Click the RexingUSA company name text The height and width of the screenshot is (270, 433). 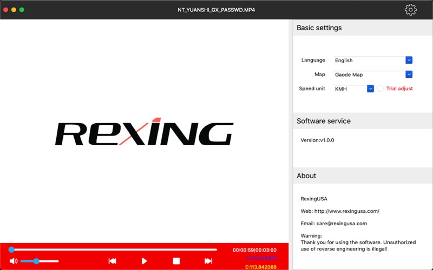point(314,199)
